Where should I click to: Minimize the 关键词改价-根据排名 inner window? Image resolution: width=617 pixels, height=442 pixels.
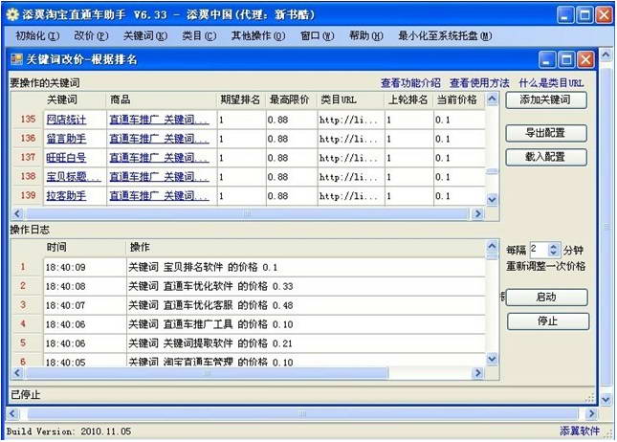click(547, 60)
